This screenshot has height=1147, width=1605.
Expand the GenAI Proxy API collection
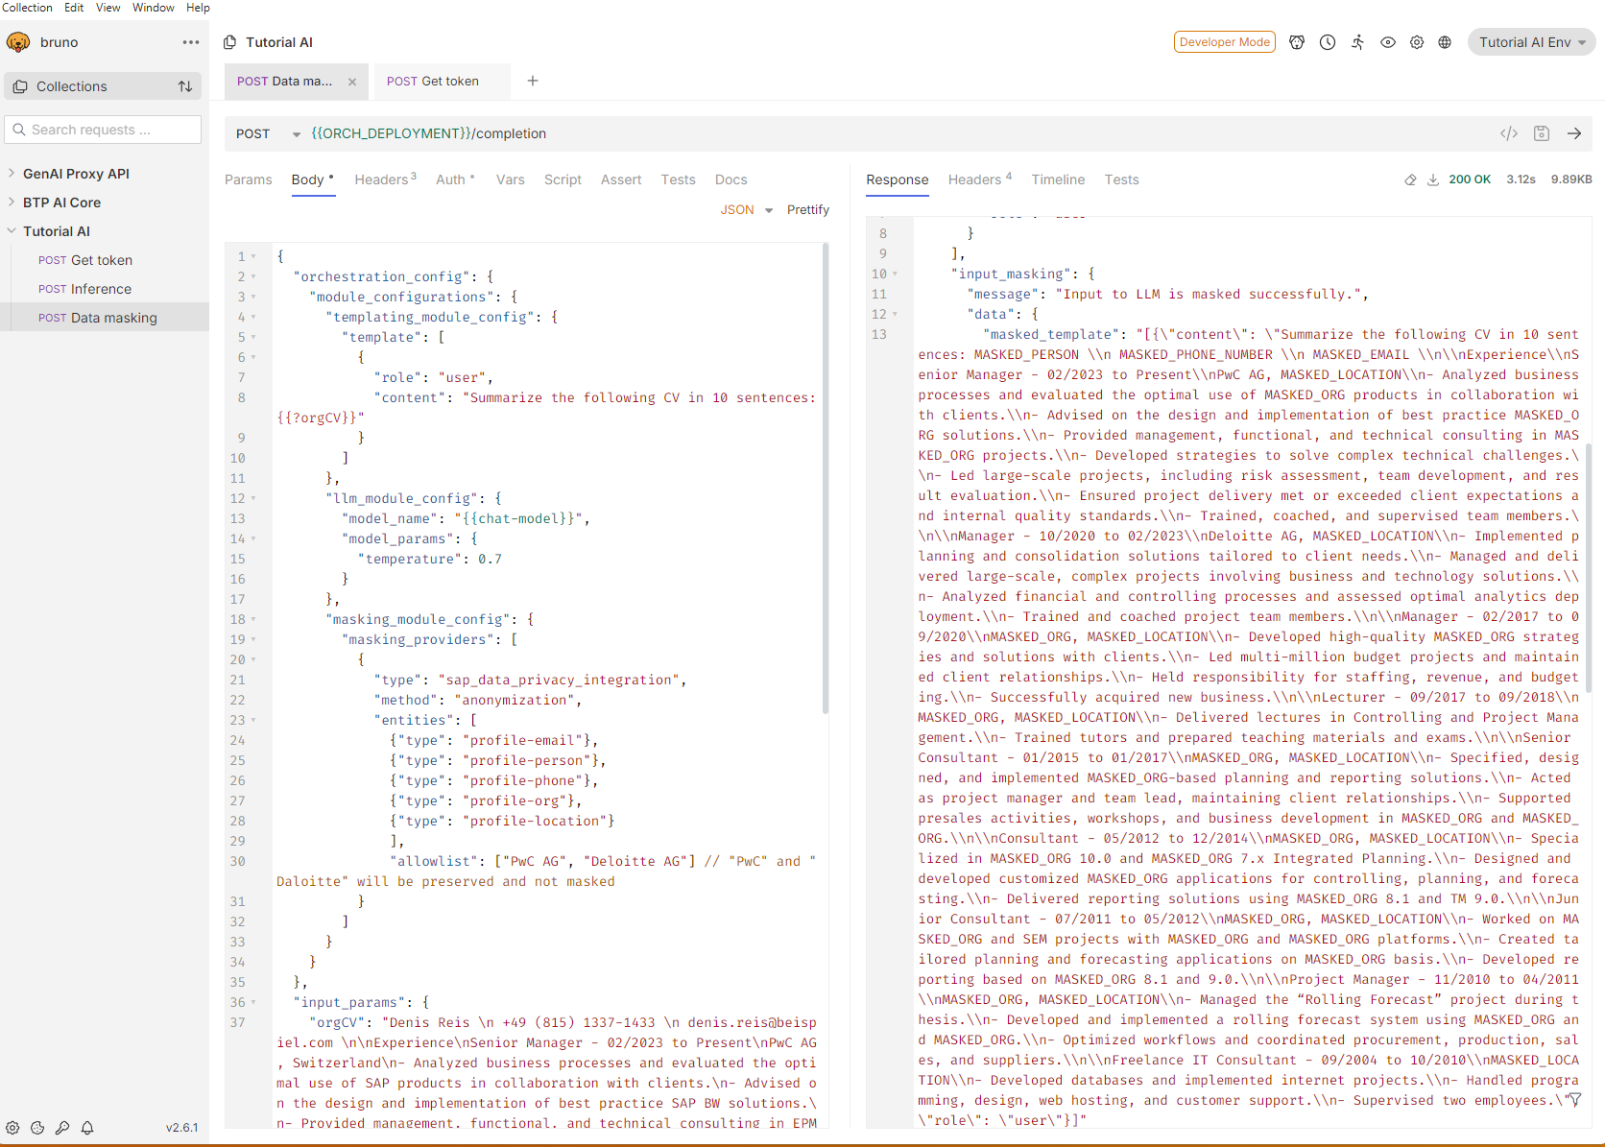click(12, 174)
